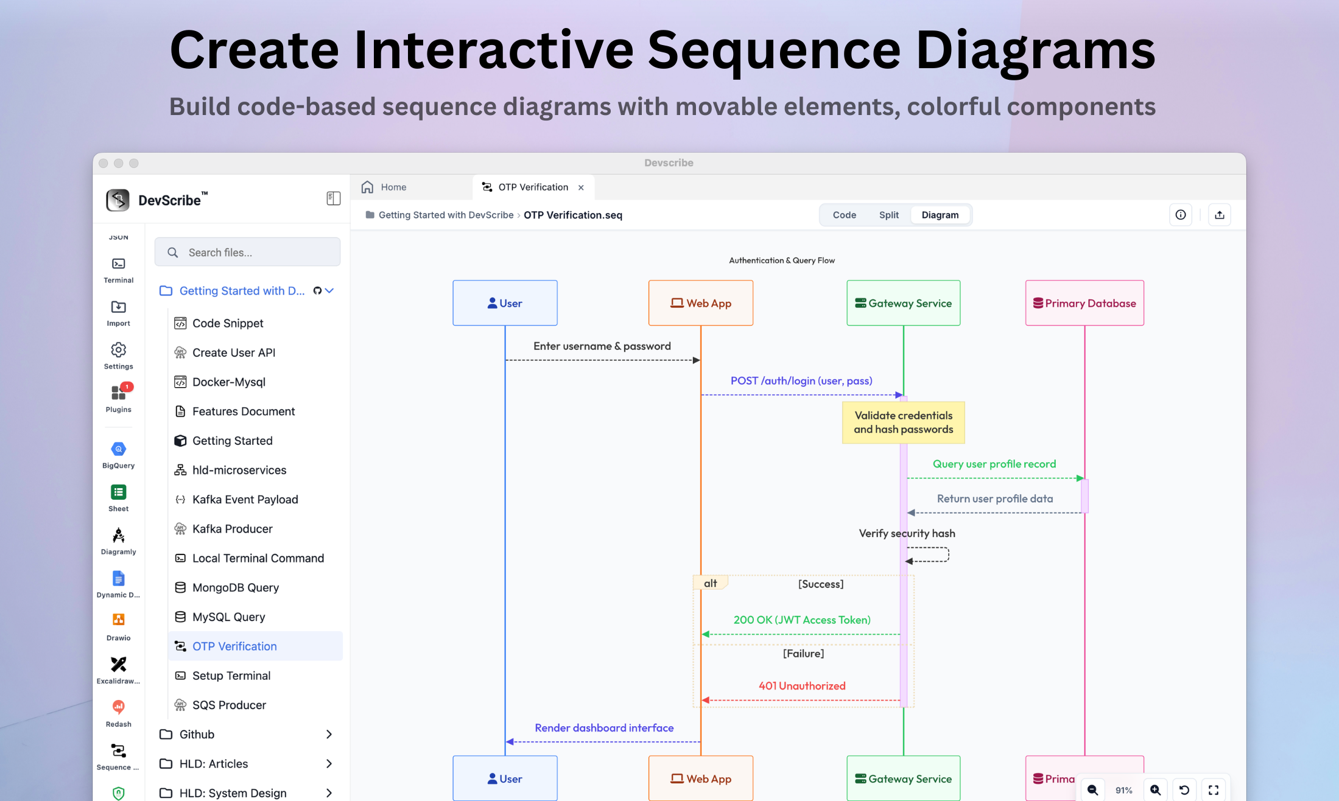
Task: Open the Sequence plugin
Action: (x=118, y=757)
